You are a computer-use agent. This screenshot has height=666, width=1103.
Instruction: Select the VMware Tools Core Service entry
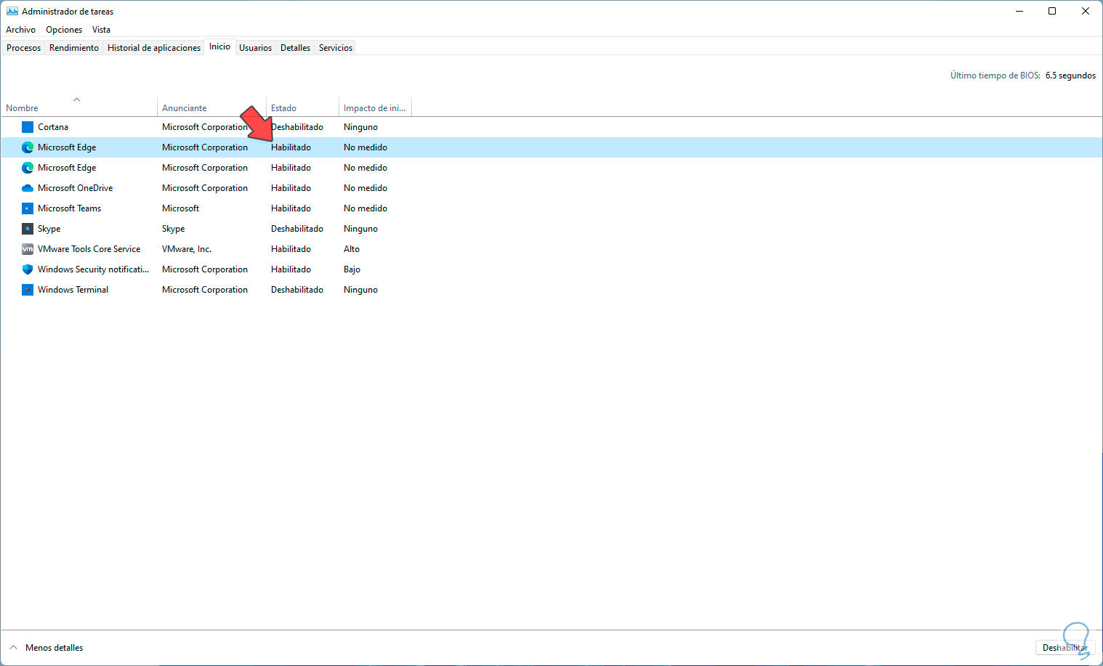click(x=551, y=249)
